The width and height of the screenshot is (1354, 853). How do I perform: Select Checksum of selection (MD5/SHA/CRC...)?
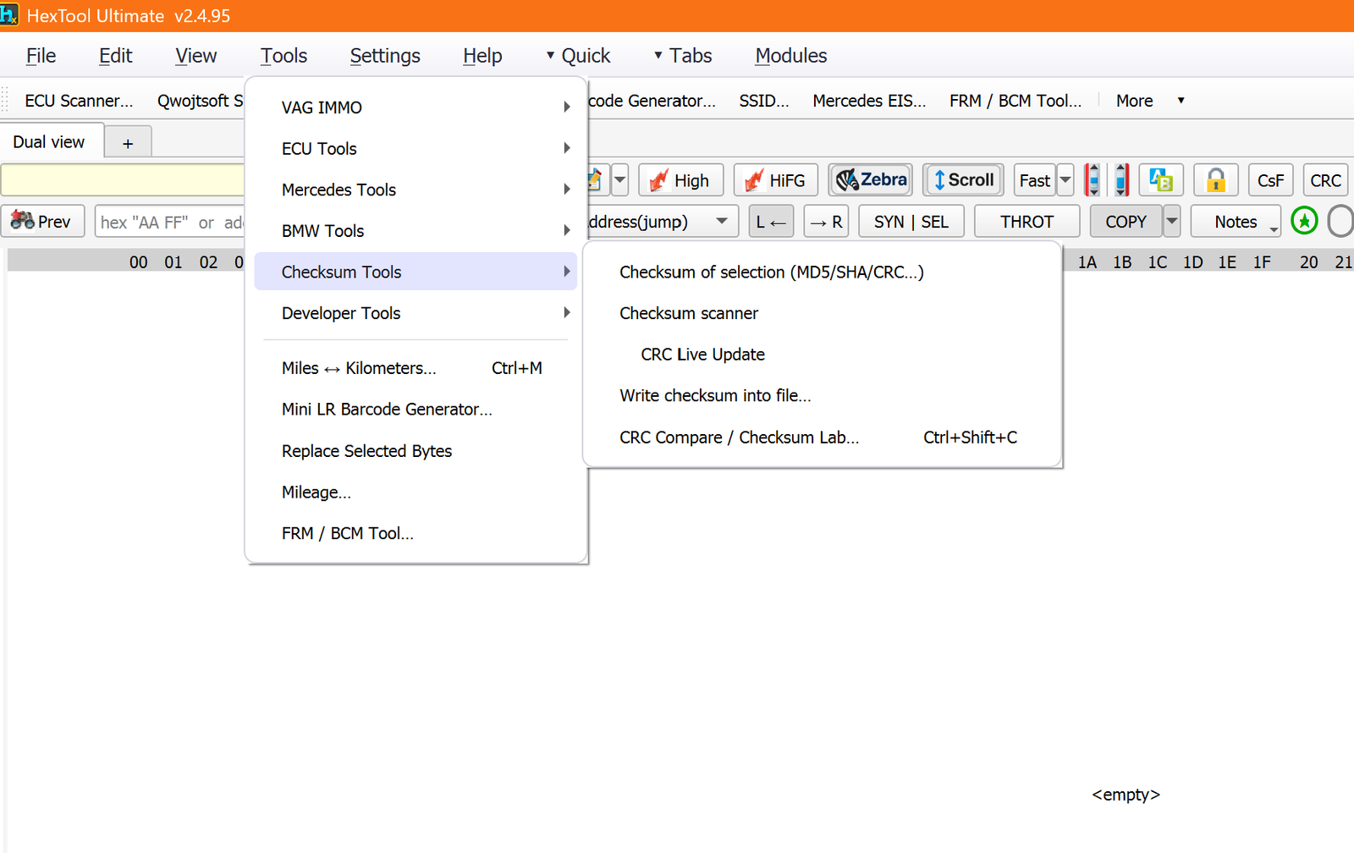823,272
